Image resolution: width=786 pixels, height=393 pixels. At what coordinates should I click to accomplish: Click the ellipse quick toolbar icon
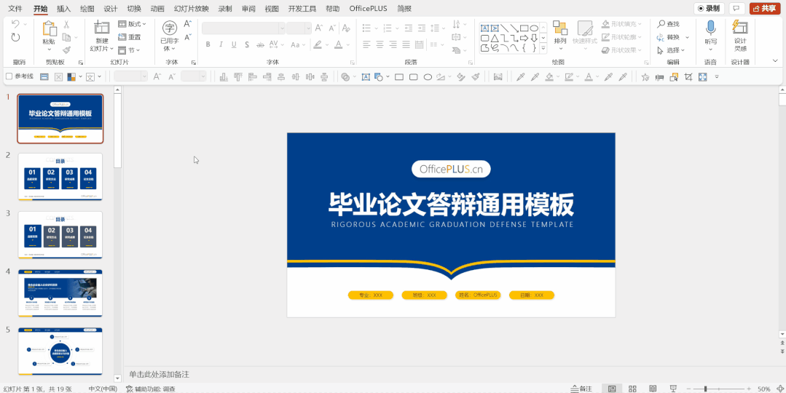(428, 76)
